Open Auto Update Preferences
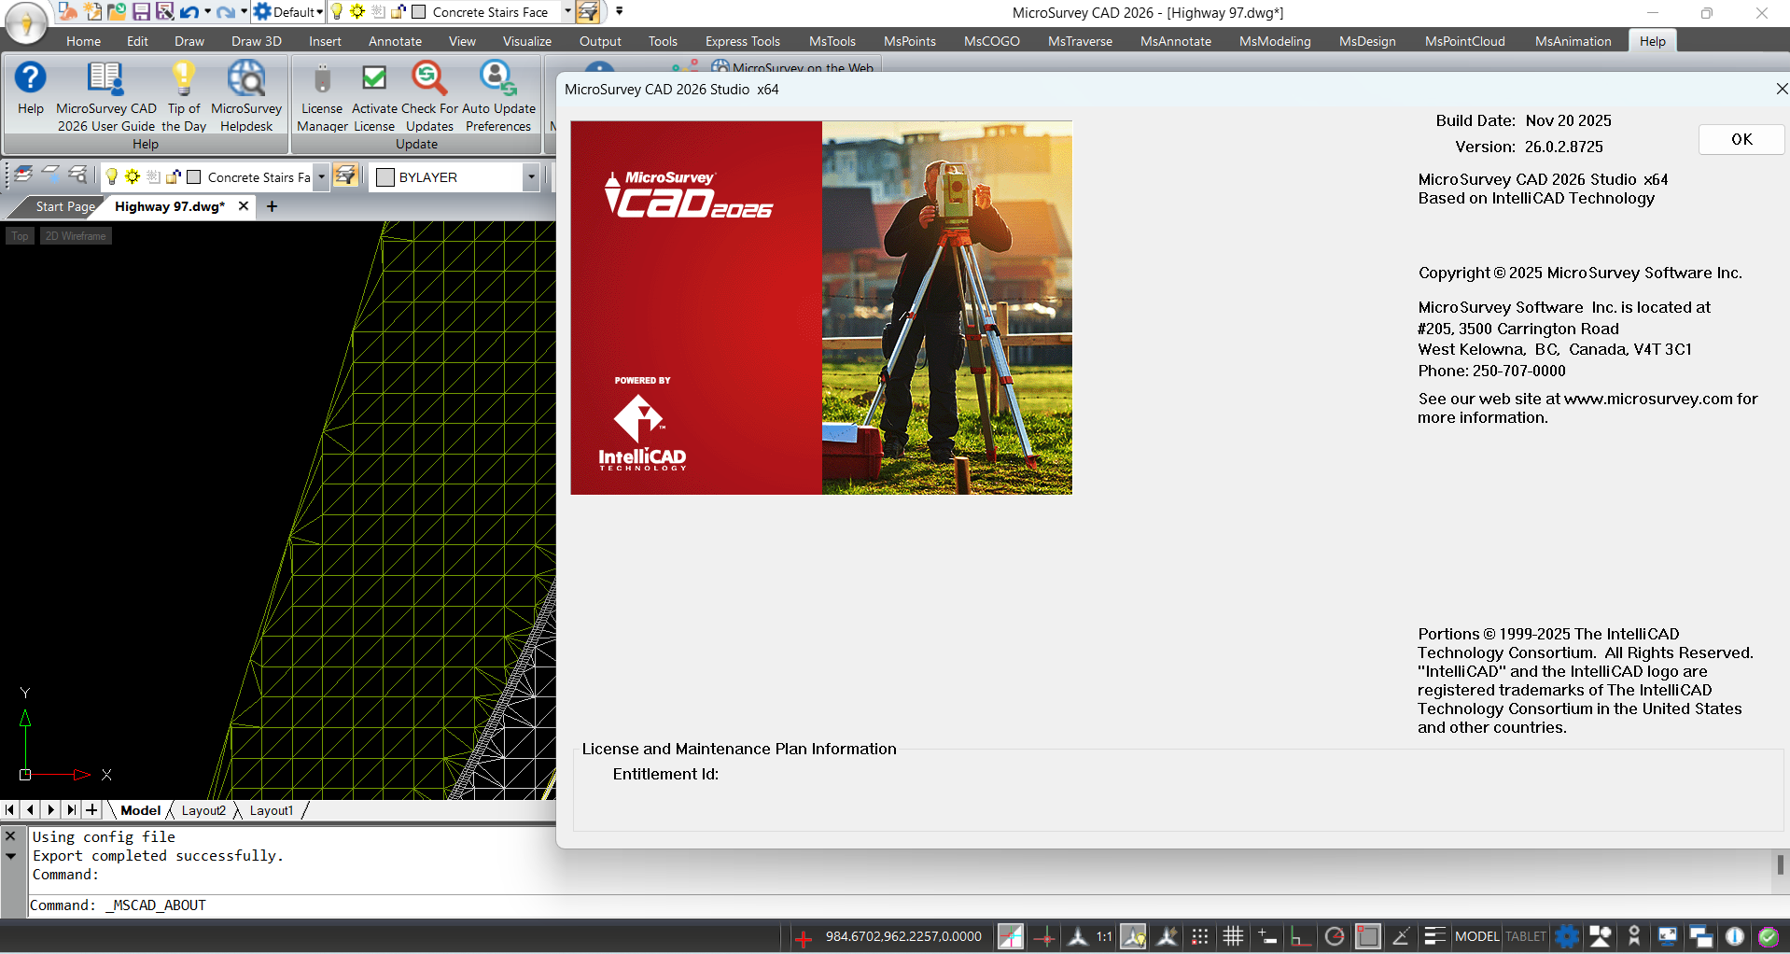 pos(498,96)
